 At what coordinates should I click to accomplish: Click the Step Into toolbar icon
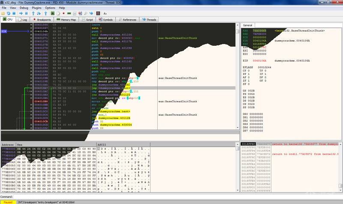click(33, 14)
